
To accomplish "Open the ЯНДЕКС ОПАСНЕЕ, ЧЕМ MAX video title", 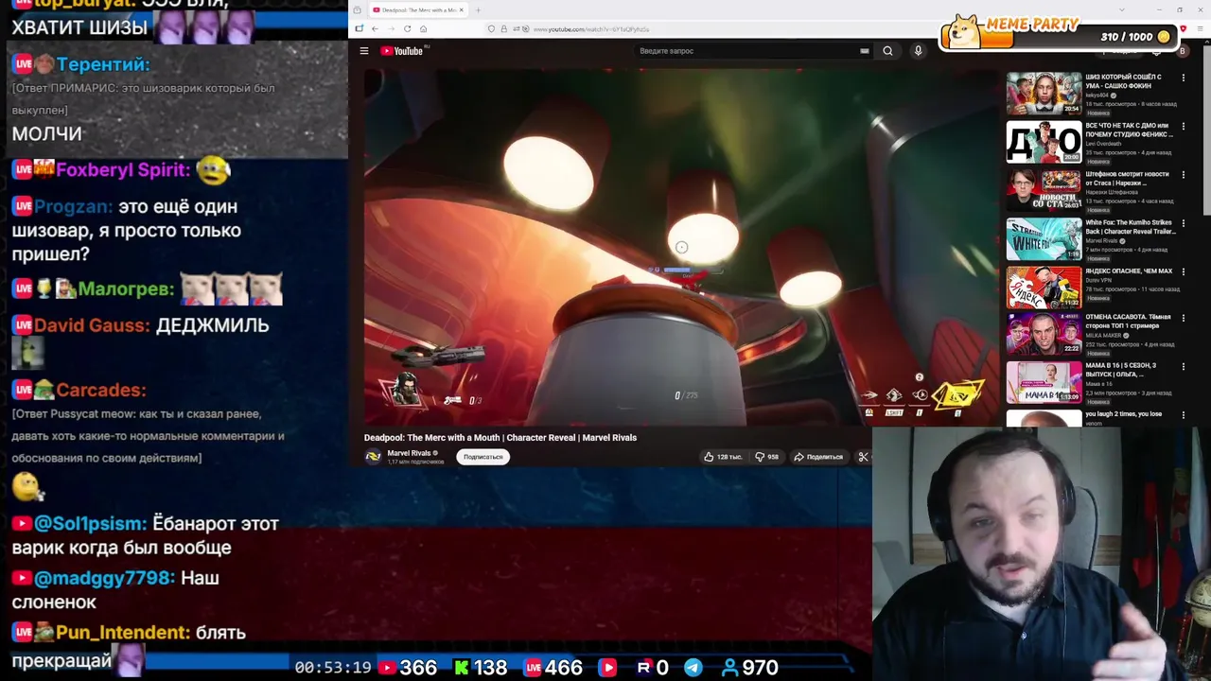I will (1129, 271).
